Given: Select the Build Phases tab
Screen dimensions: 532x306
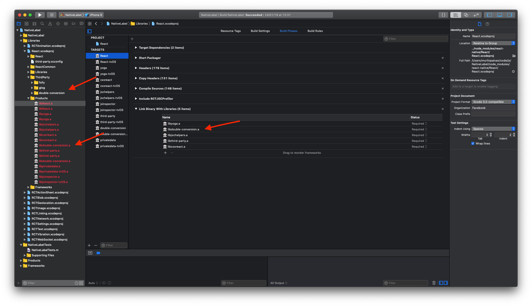Looking at the screenshot, I should pos(289,31).
